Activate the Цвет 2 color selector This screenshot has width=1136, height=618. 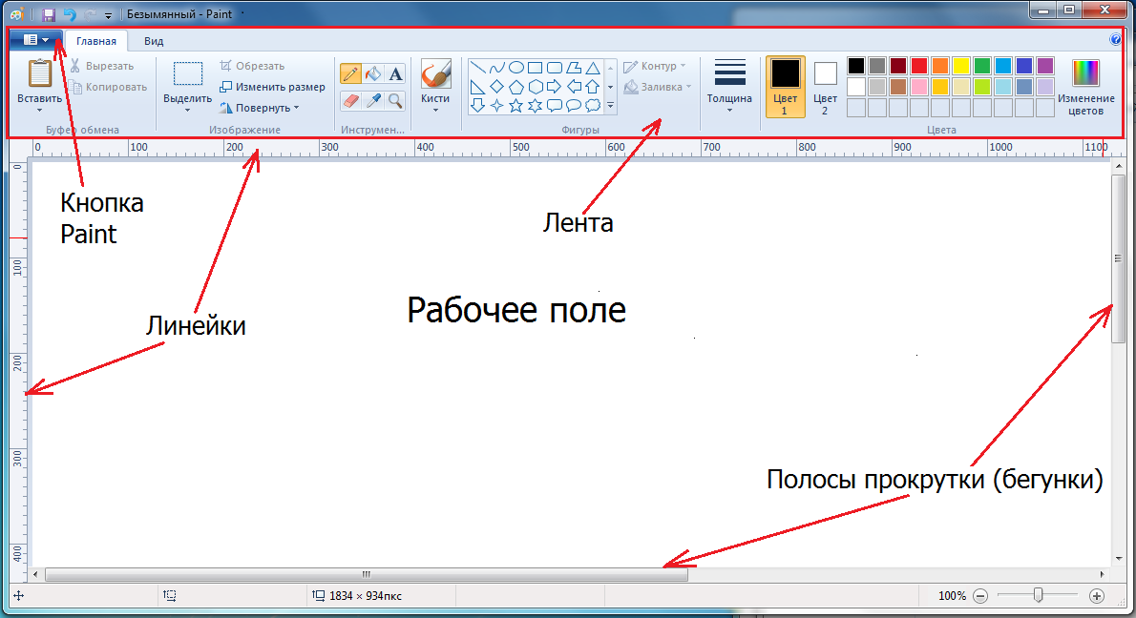point(825,86)
